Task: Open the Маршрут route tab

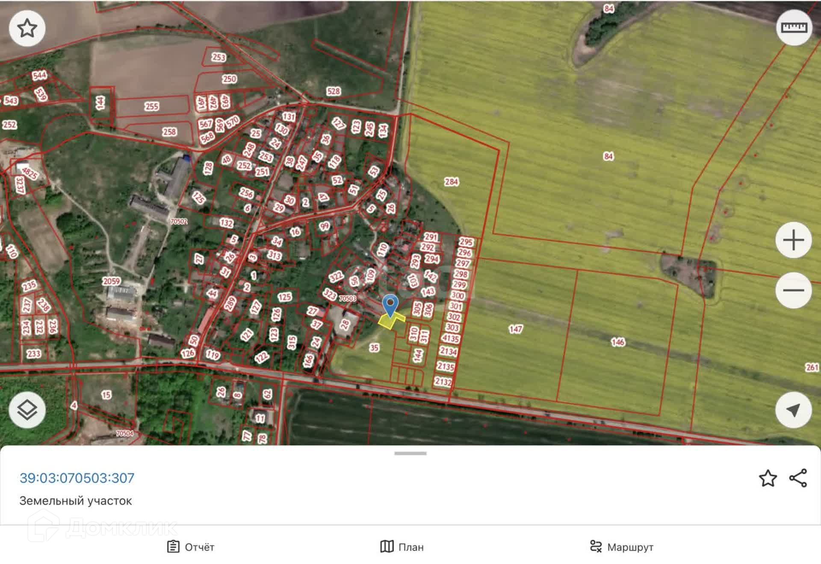Action: [x=621, y=547]
